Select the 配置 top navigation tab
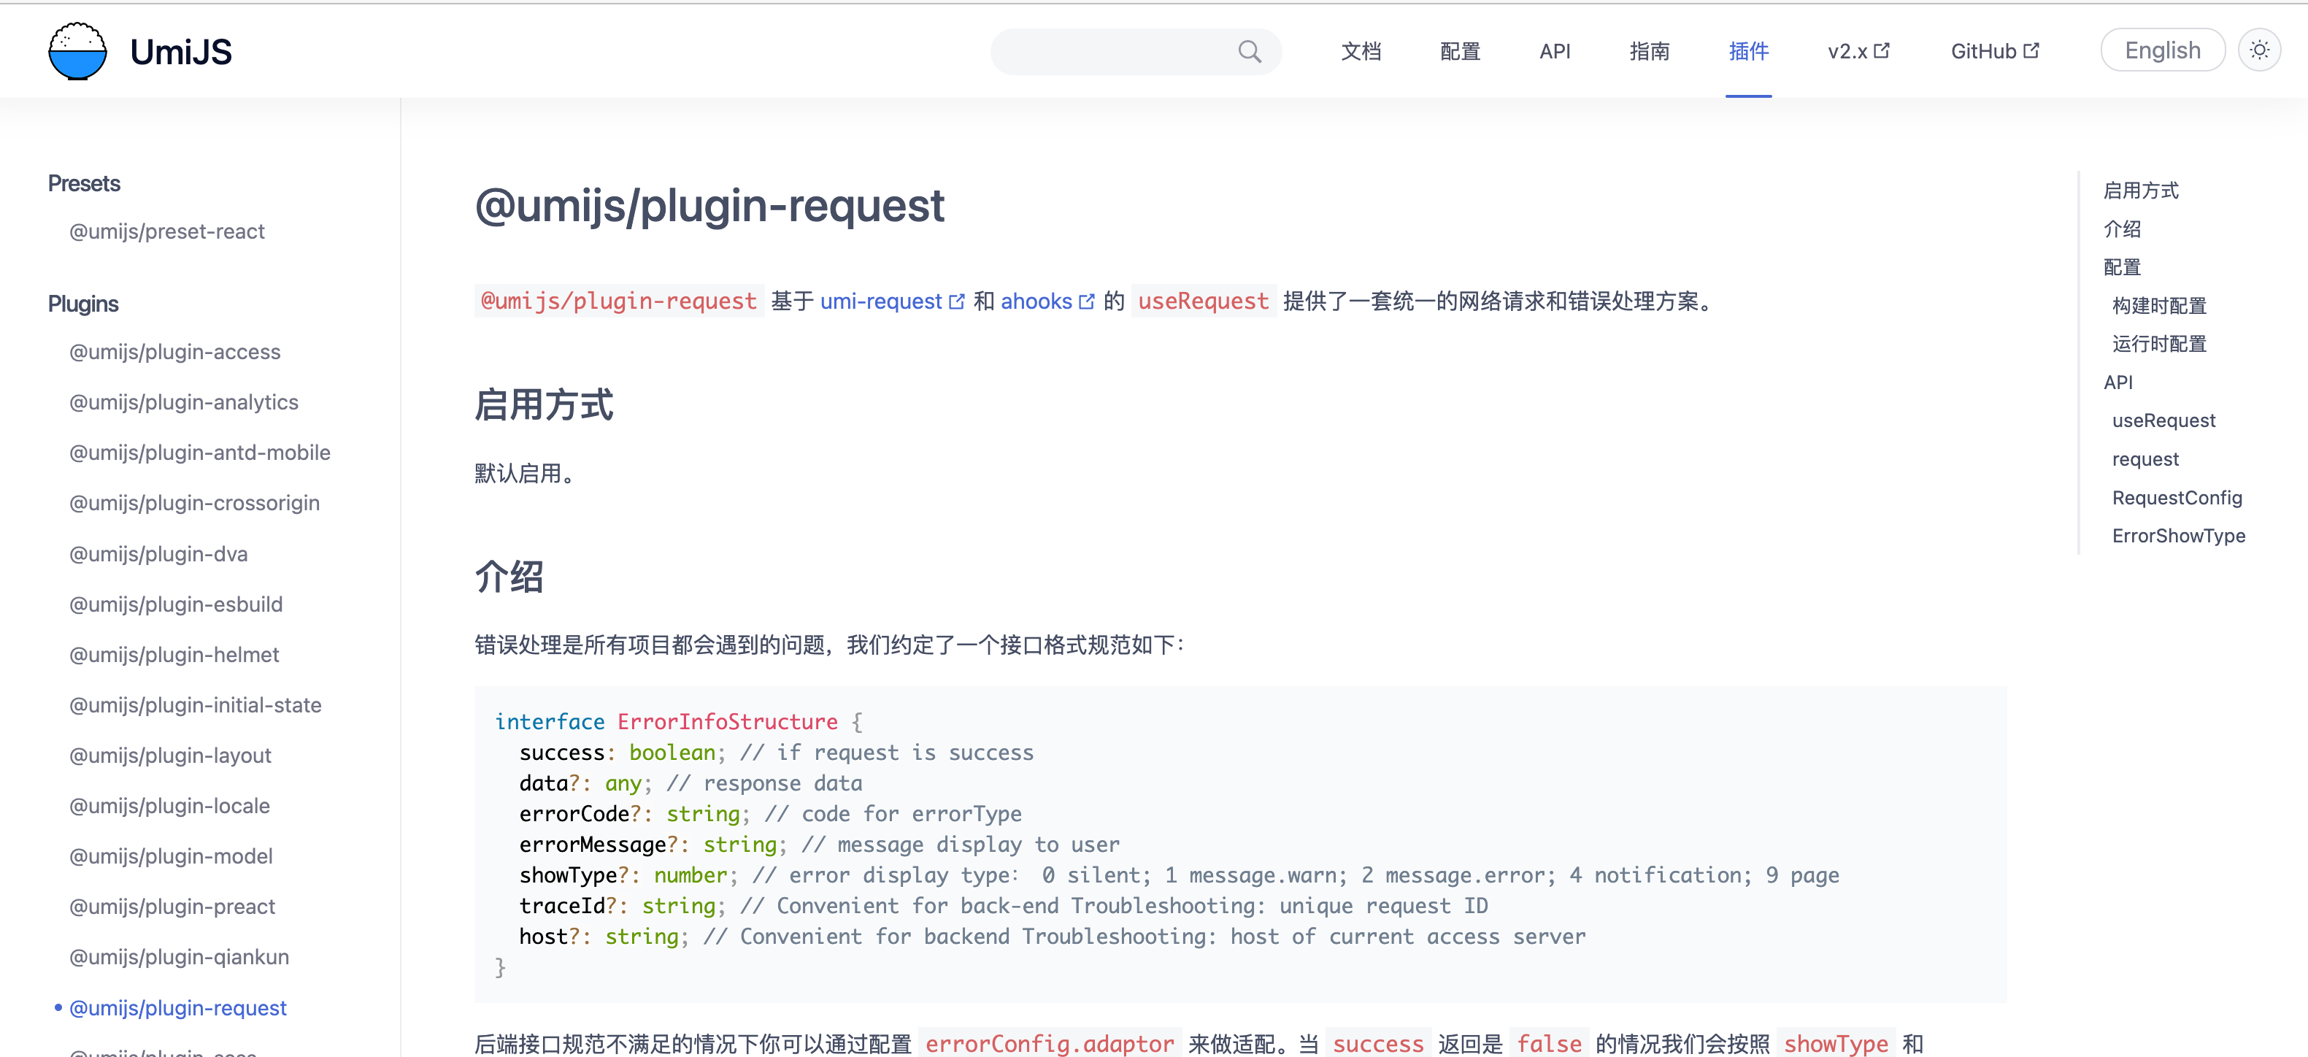Viewport: 2308px width, 1057px height. (1458, 49)
